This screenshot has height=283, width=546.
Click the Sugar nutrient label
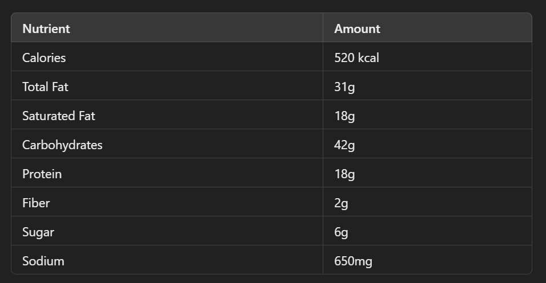tap(38, 232)
